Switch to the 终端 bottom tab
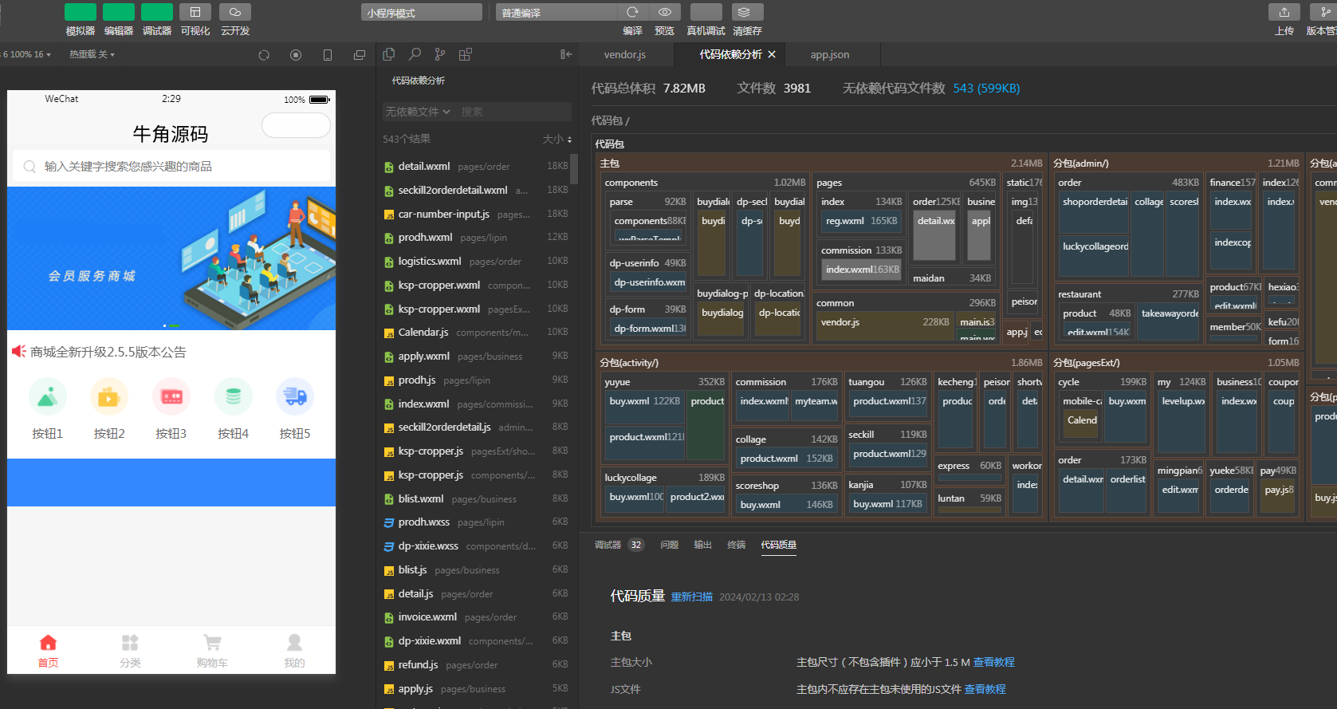The height and width of the screenshot is (709, 1337). coord(737,545)
